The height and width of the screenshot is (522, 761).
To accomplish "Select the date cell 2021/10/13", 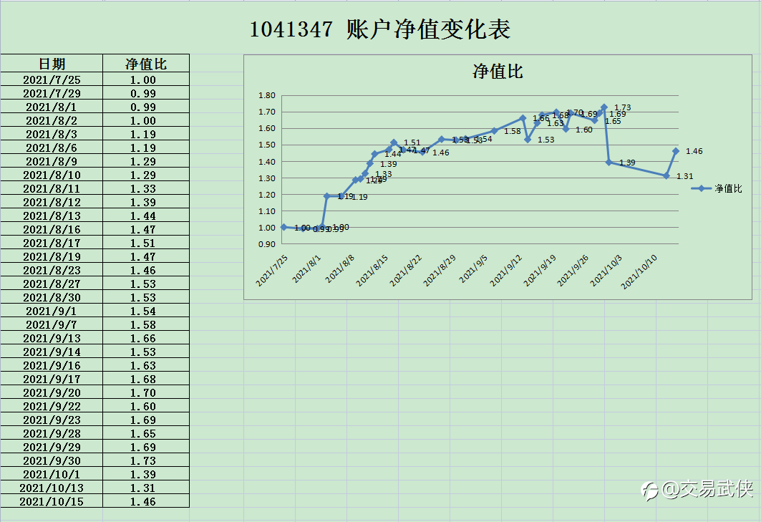I will click(52, 488).
